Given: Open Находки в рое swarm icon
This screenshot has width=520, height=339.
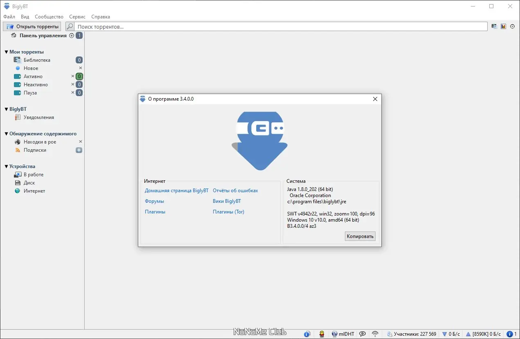Looking at the screenshot, I should click(18, 142).
